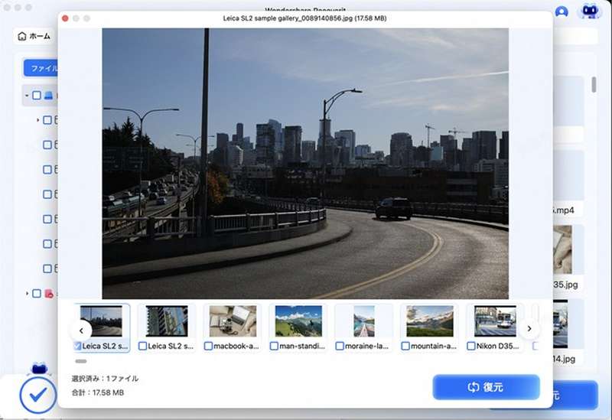Uncheck the first Leica SL2 thumbnail checkbox
This screenshot has width=612, height=420.
(77, 347)
